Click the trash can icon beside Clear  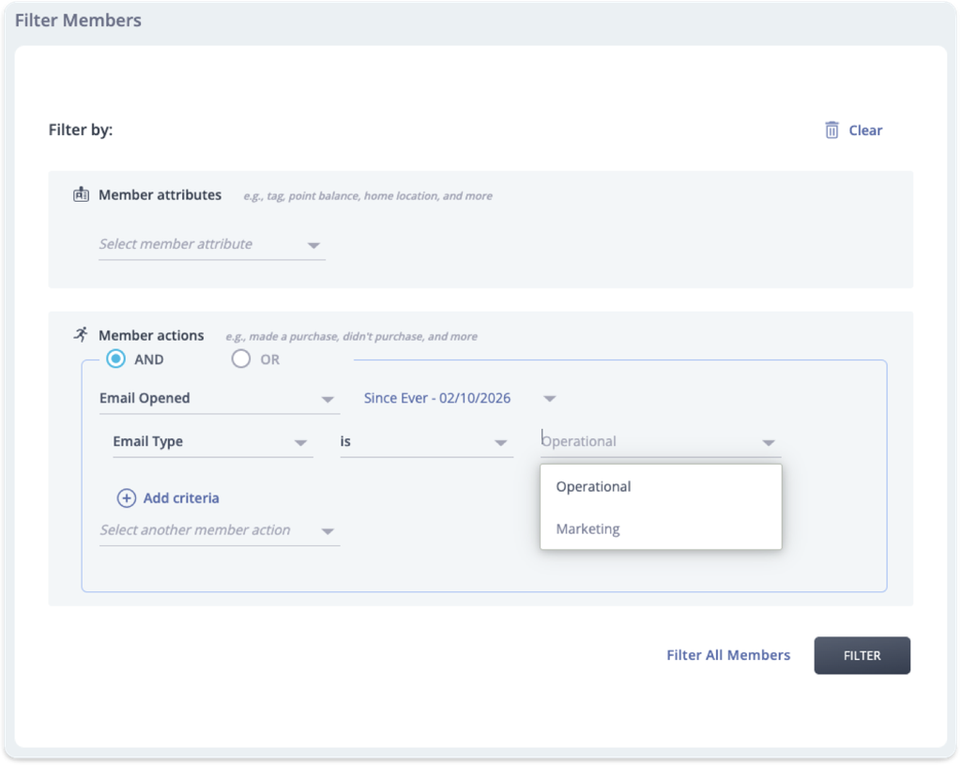coord(831,130)
